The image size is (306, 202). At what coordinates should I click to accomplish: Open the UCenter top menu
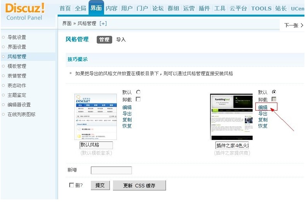[x=297, y=8]
